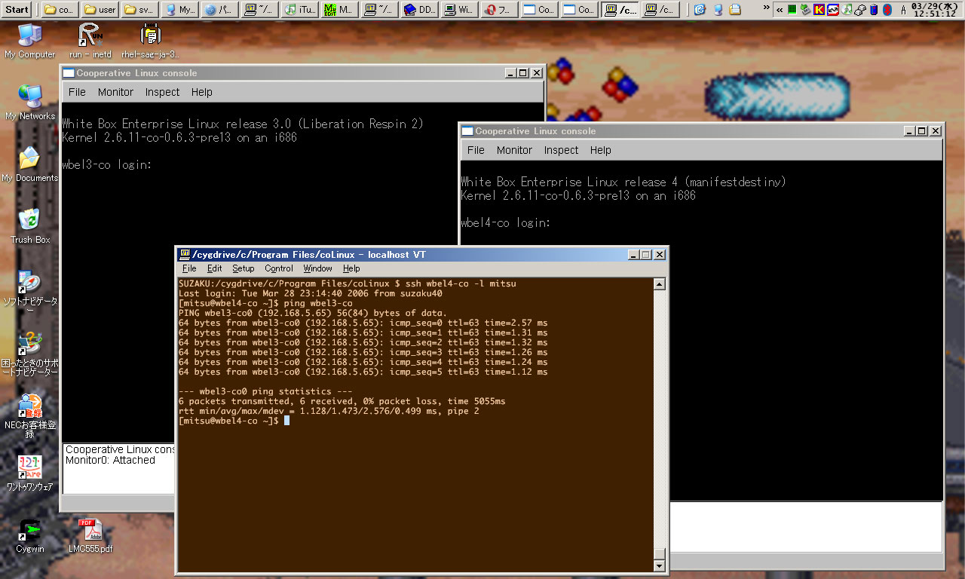965x579 pixels.
Task: Click the Bluetooth icon in system tray
Action: 887,10
